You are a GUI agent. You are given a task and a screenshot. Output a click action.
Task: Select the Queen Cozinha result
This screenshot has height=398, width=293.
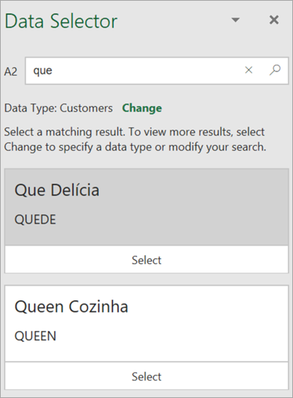point(146,376)
